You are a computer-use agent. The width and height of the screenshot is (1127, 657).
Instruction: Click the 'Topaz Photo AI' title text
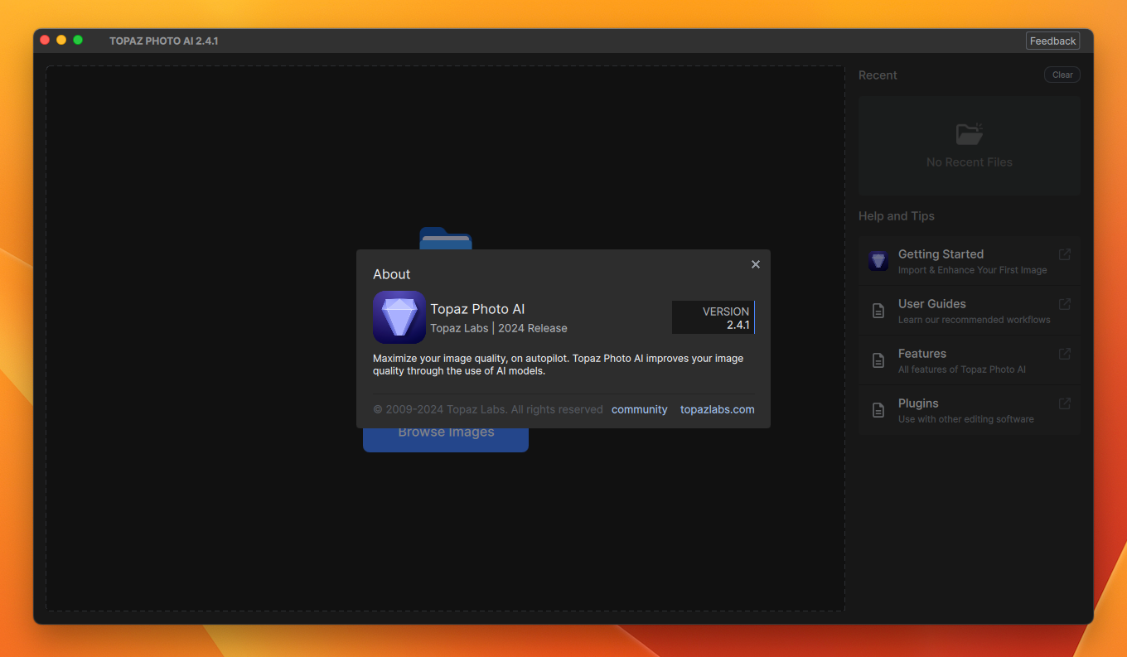tap(477, 309)
